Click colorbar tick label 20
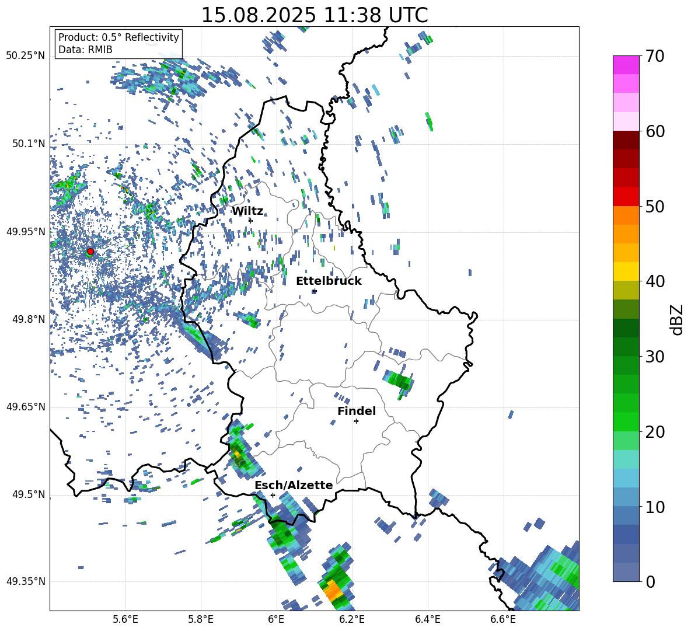 tap(655, 432)
